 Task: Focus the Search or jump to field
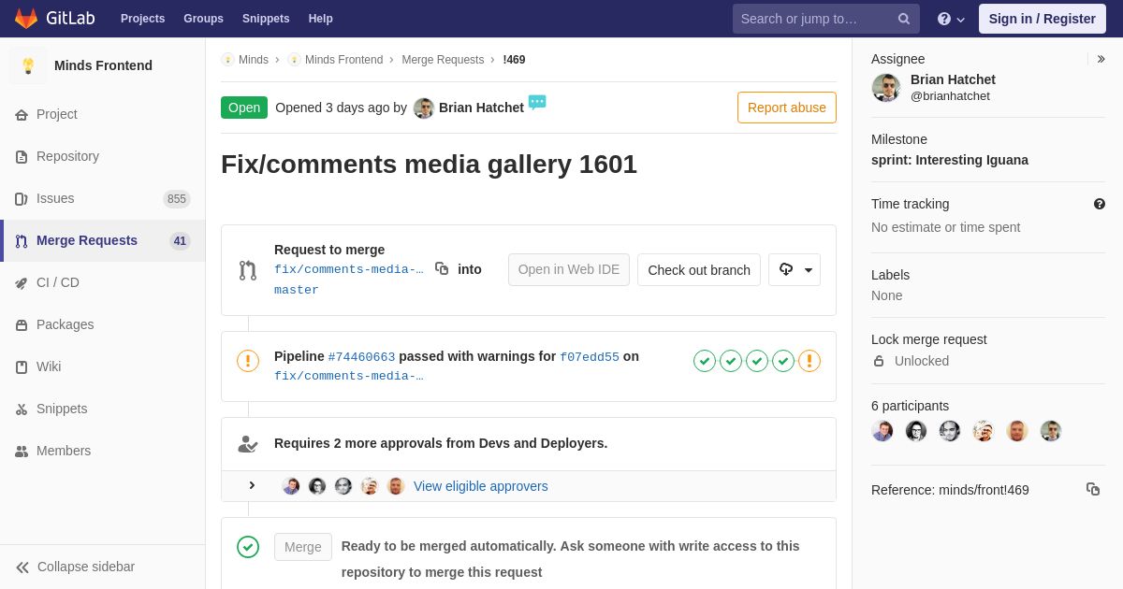tap(814, 19)
